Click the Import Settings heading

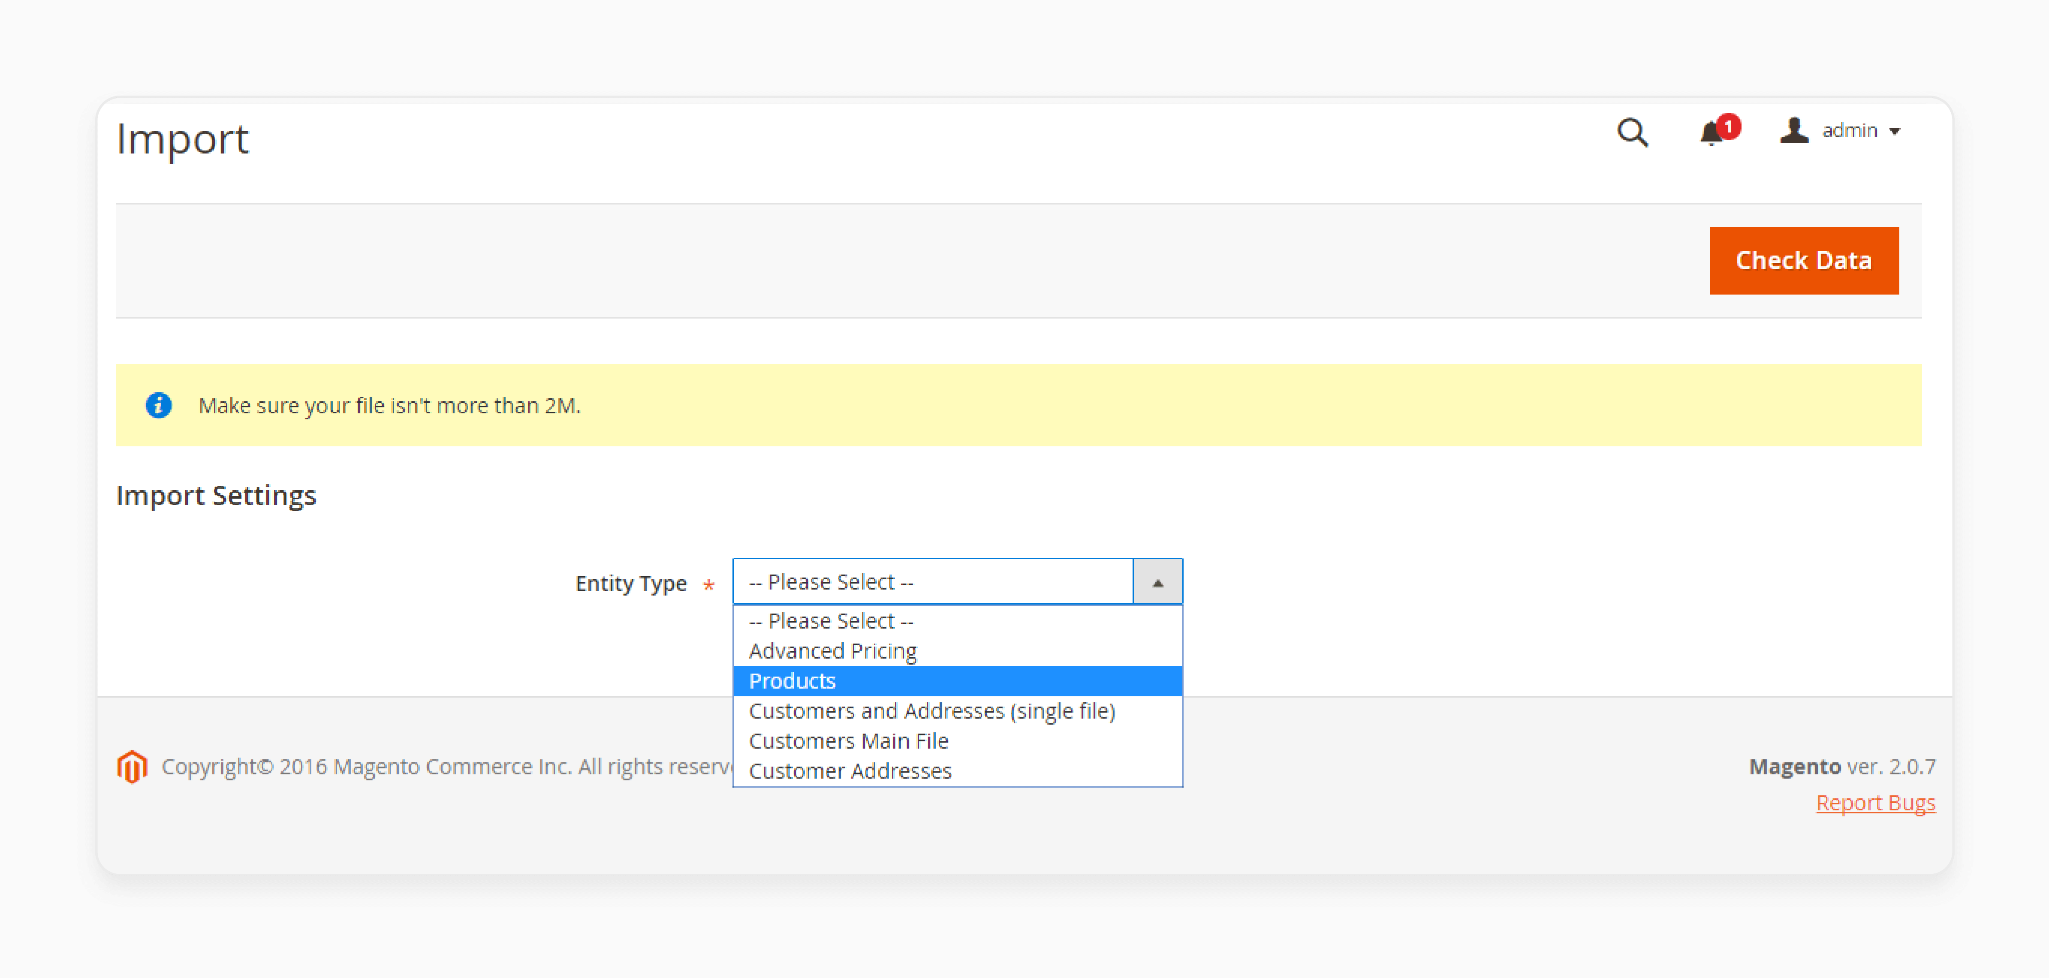[217, 495]
